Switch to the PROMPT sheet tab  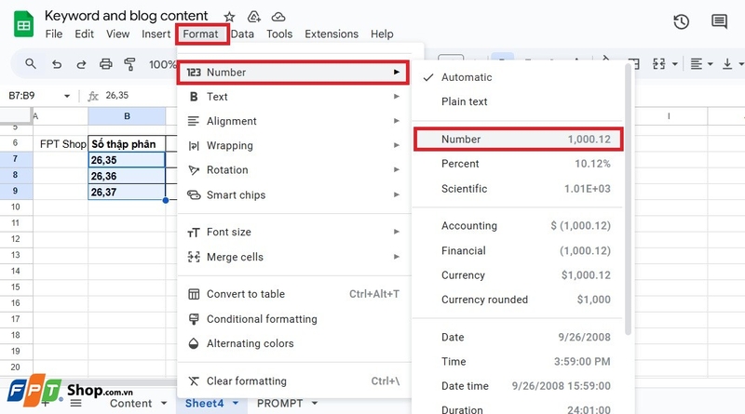pos(280,403)
